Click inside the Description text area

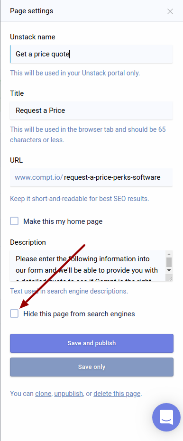coord(88,266)
